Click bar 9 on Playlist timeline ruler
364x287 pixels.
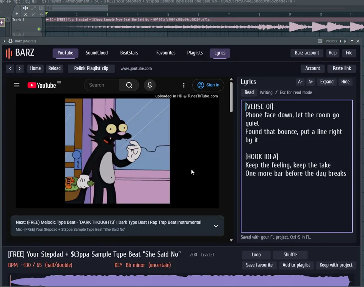[x=290, y=14]
